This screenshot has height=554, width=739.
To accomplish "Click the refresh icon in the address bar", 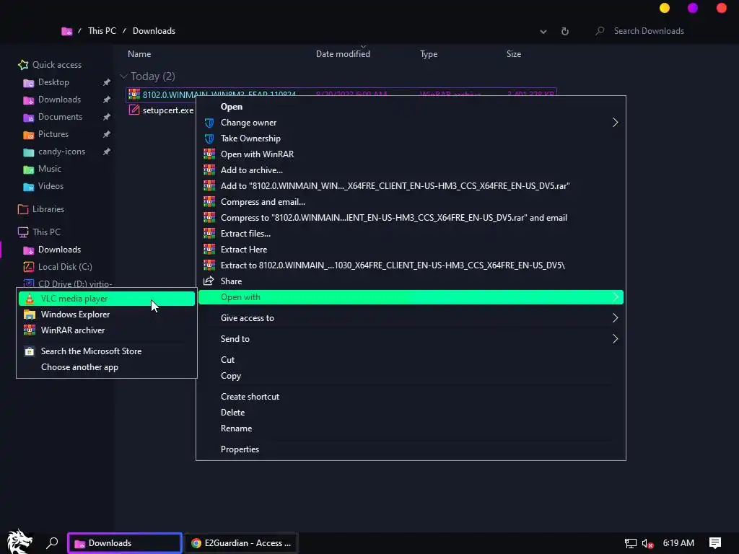I will (564, 31).
